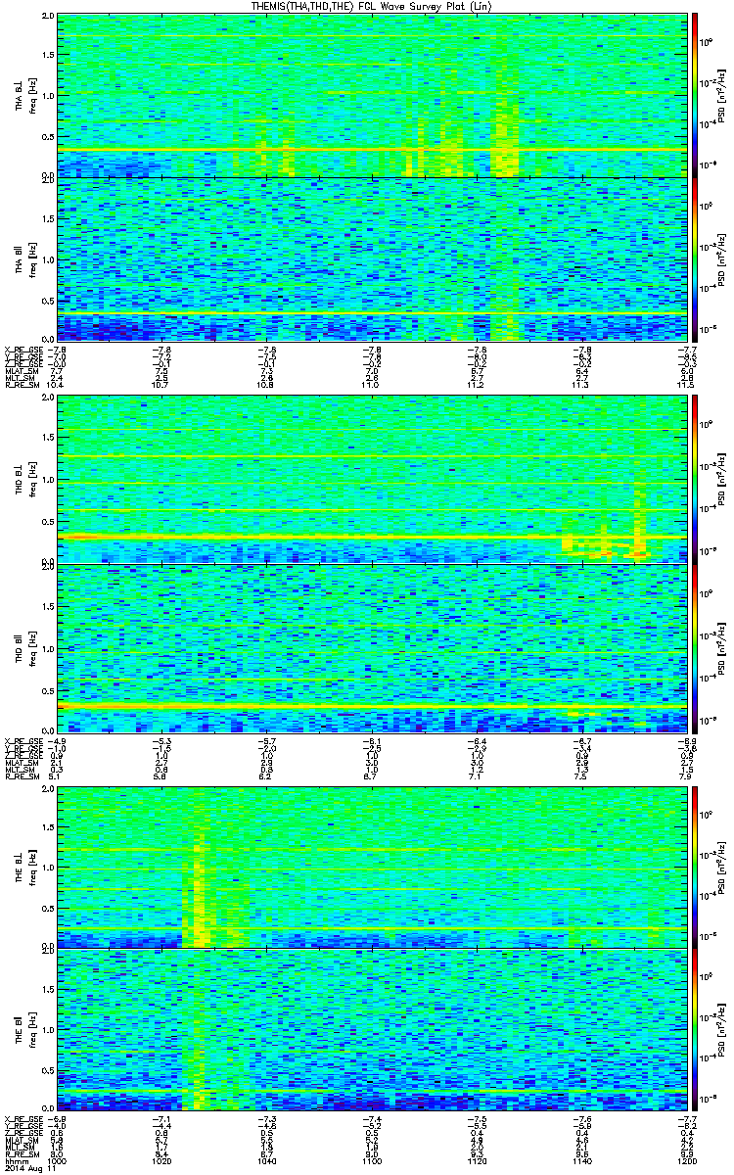Click the 1140 time tick label
The width and height of the screenshot is (734, 1175).
581,1161
